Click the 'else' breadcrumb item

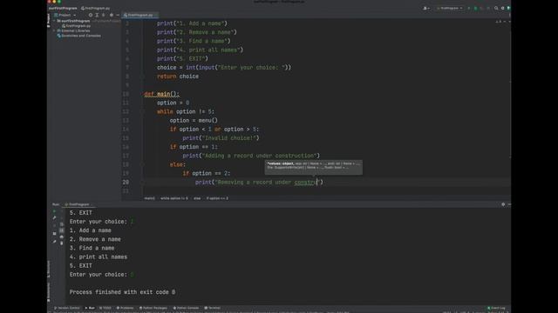(x=197, y=198)
